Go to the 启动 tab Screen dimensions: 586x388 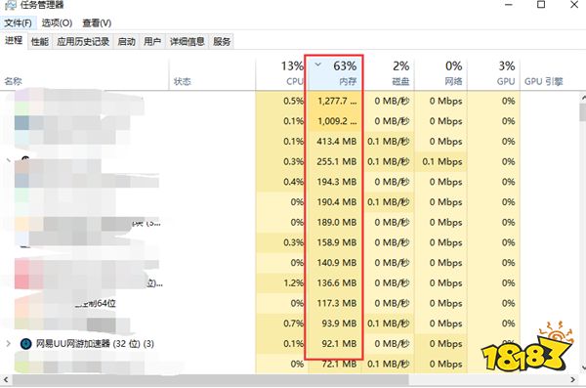click(126, 41)
